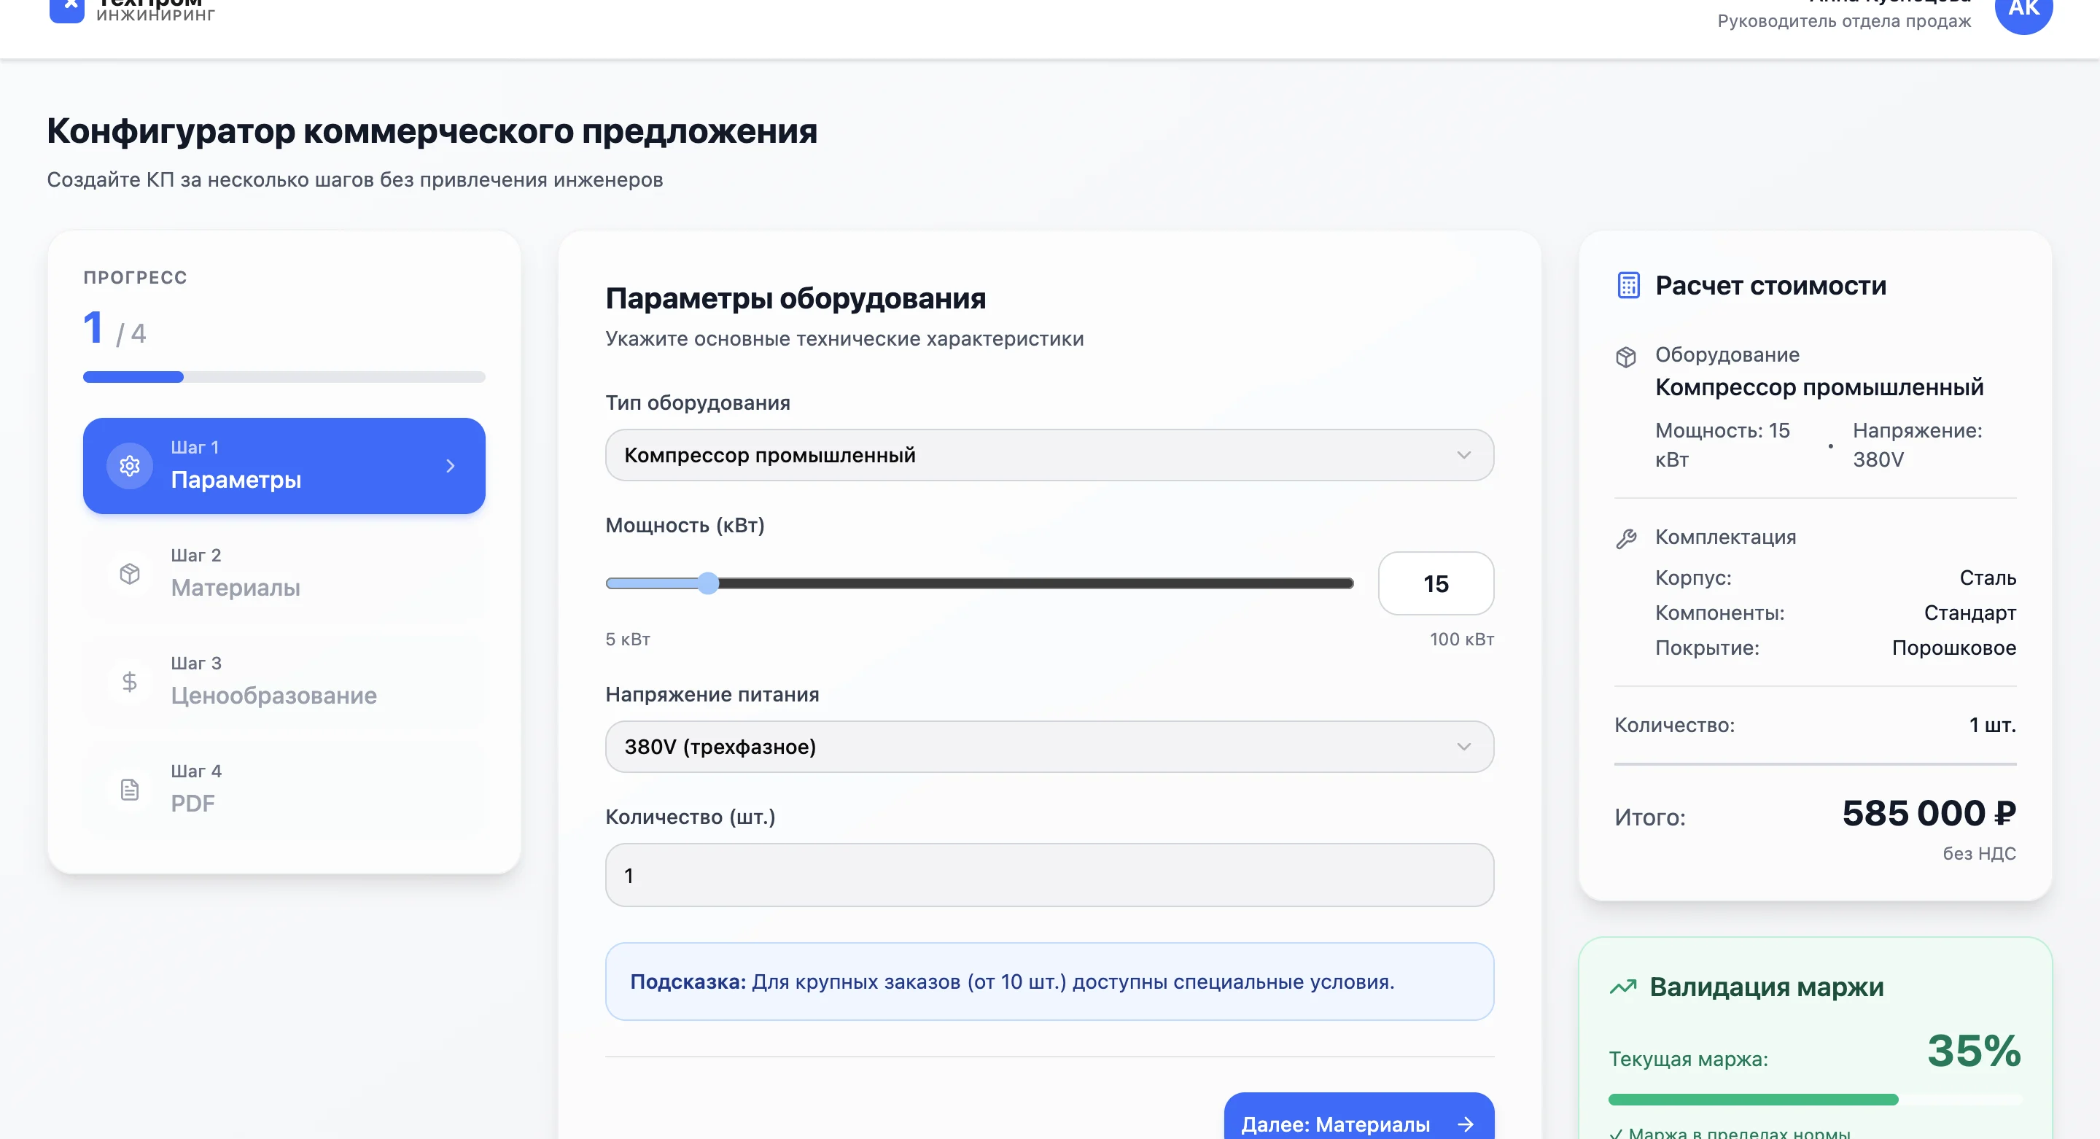Click the AK user avatar
The height and width of the screenshot is (1139, 2100).
pyautogui.click(x=2024, y=11)
